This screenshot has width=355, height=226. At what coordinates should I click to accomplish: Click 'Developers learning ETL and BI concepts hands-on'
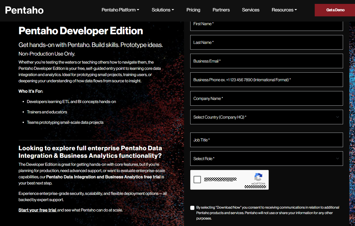(71, 101)
